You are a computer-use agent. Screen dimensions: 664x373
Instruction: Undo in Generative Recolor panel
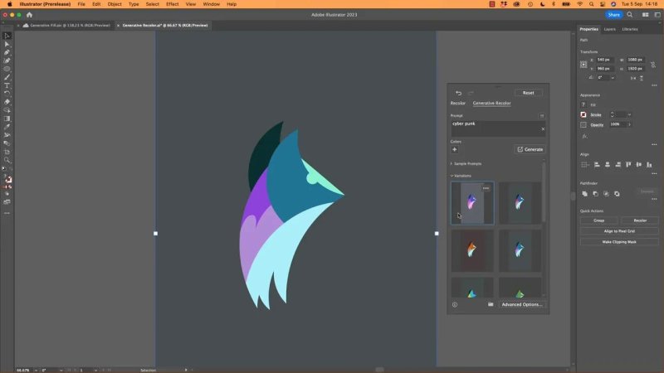coord(458,93)
